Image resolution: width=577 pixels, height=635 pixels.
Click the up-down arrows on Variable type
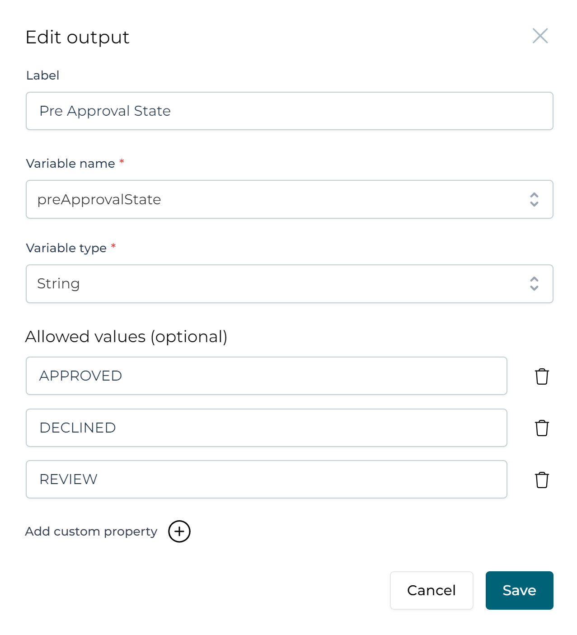[534, 283]
